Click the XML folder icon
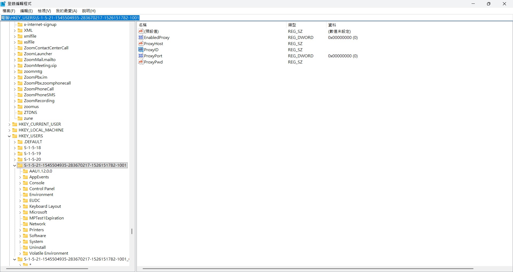 [20, 30]
